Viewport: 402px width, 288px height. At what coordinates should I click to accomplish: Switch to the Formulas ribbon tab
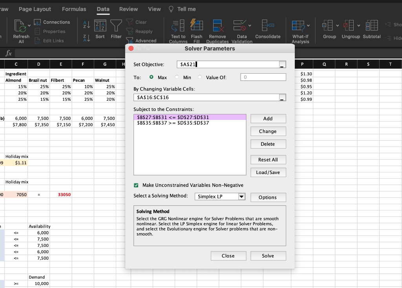click(74, 9)
